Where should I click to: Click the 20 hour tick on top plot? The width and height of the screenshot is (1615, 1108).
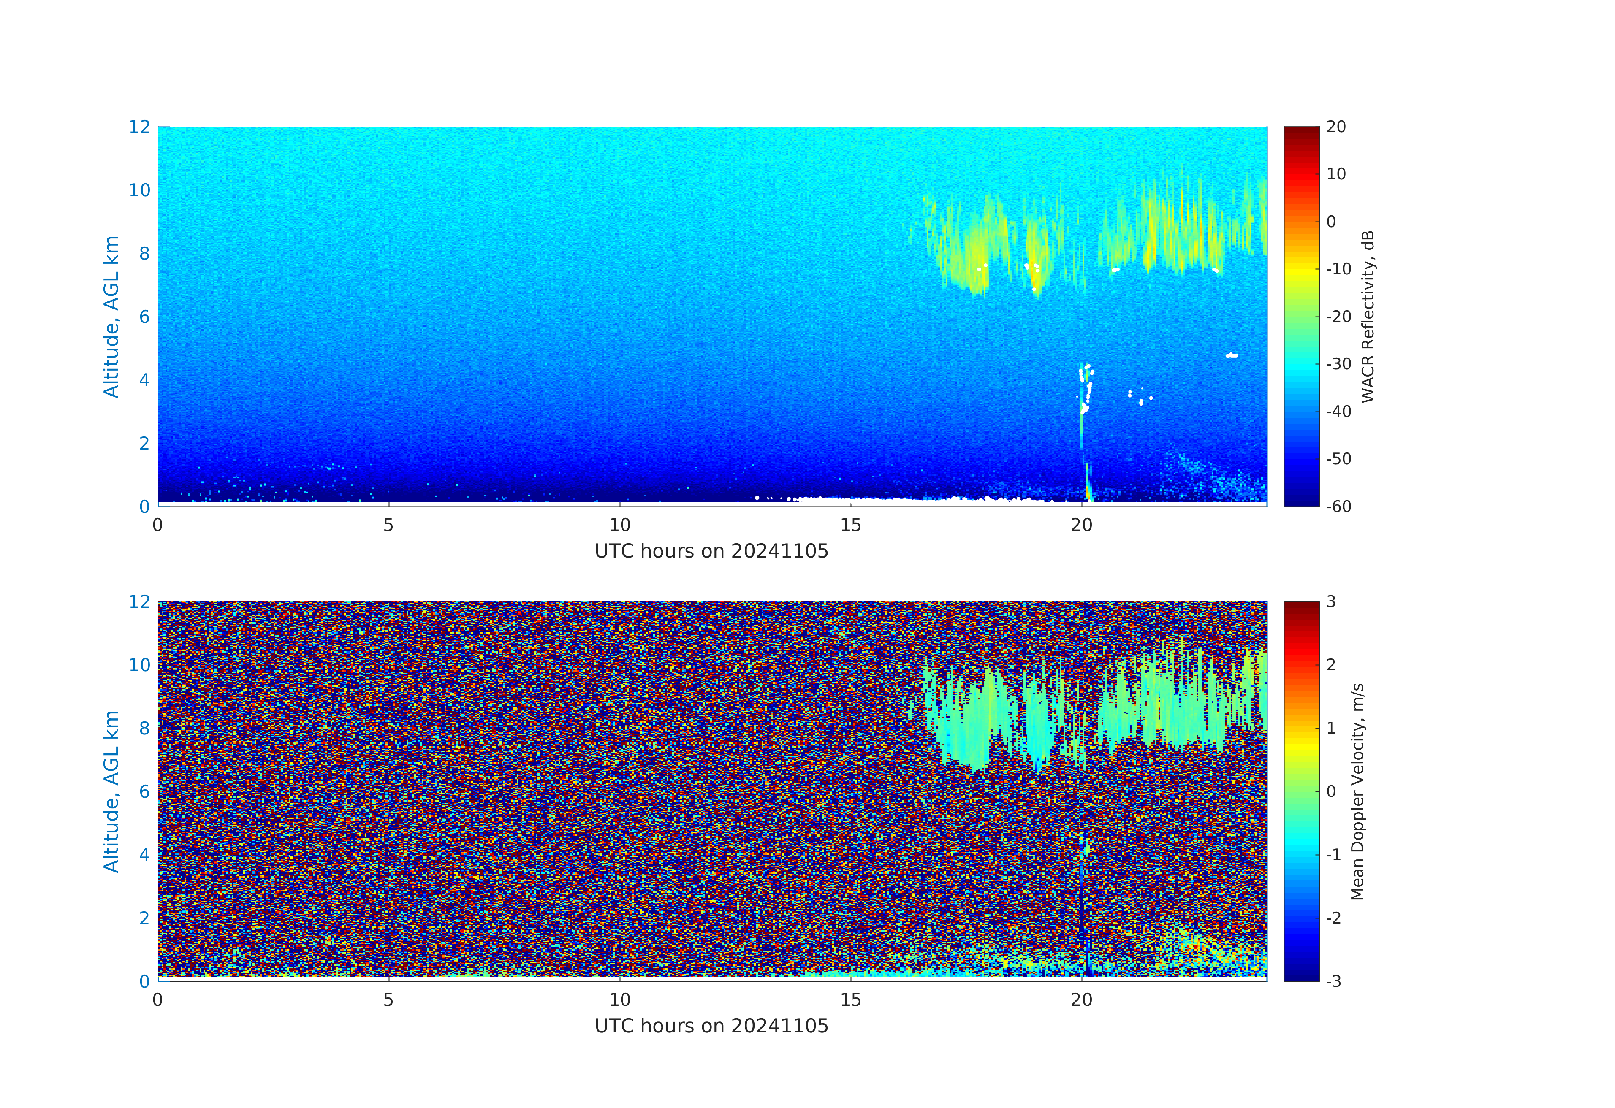coord(1081,525)
